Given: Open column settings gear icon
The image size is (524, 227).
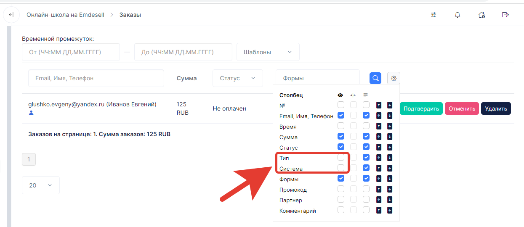Looking at the screenshot, I should [394, 78].
